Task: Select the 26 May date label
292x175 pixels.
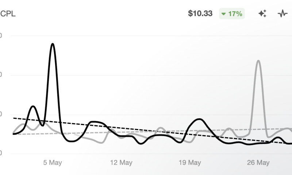Action: click(x=258, y=163)
